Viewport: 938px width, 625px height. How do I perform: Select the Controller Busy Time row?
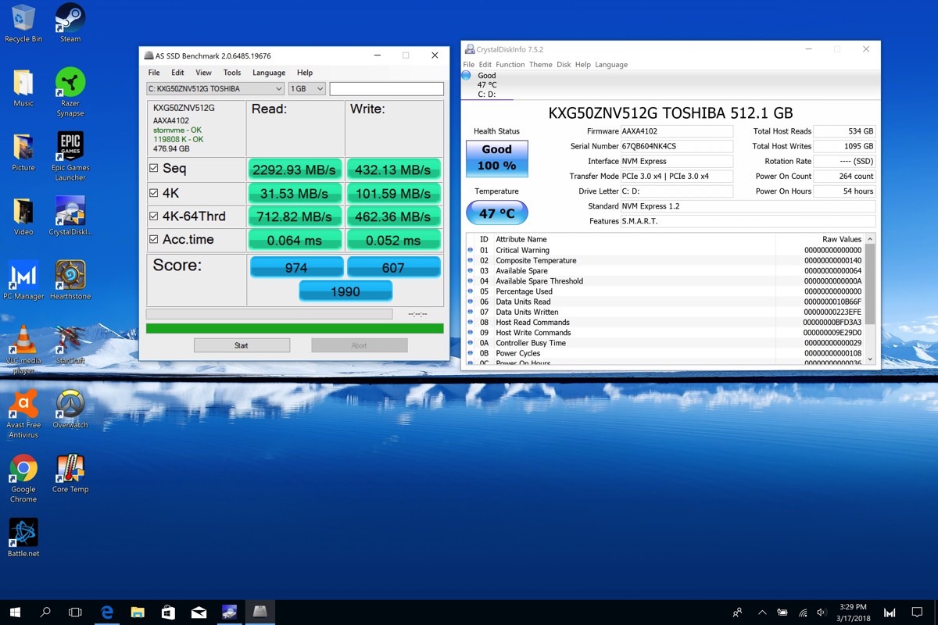click(x=666, y=343)
